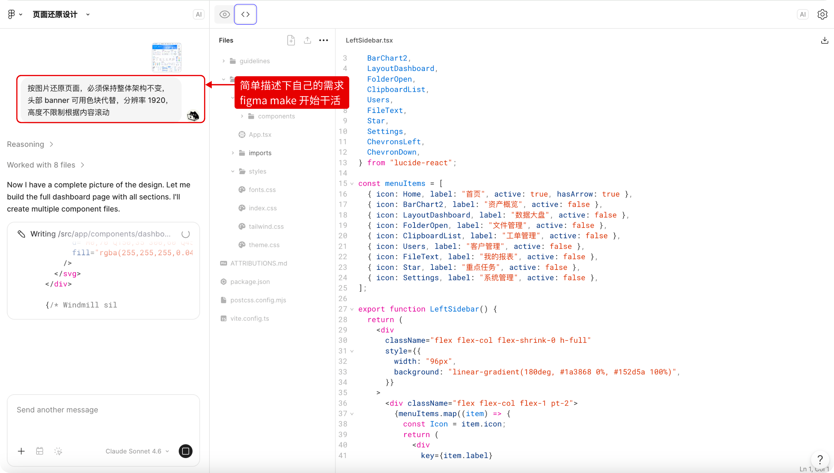Image resolution: width=834 pixels, height=473 pixels.
Task: Open index.css in the file tree
Action: [263, 208]
